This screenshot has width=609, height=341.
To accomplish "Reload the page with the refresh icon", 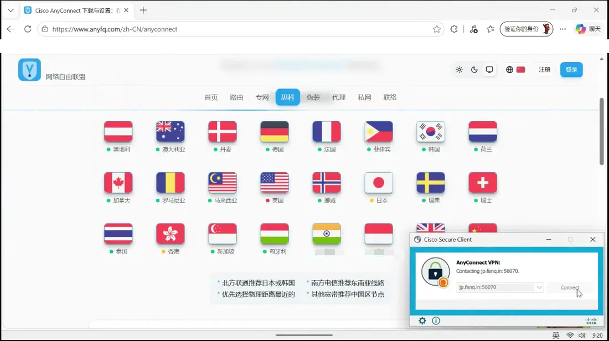I will 28,29.
